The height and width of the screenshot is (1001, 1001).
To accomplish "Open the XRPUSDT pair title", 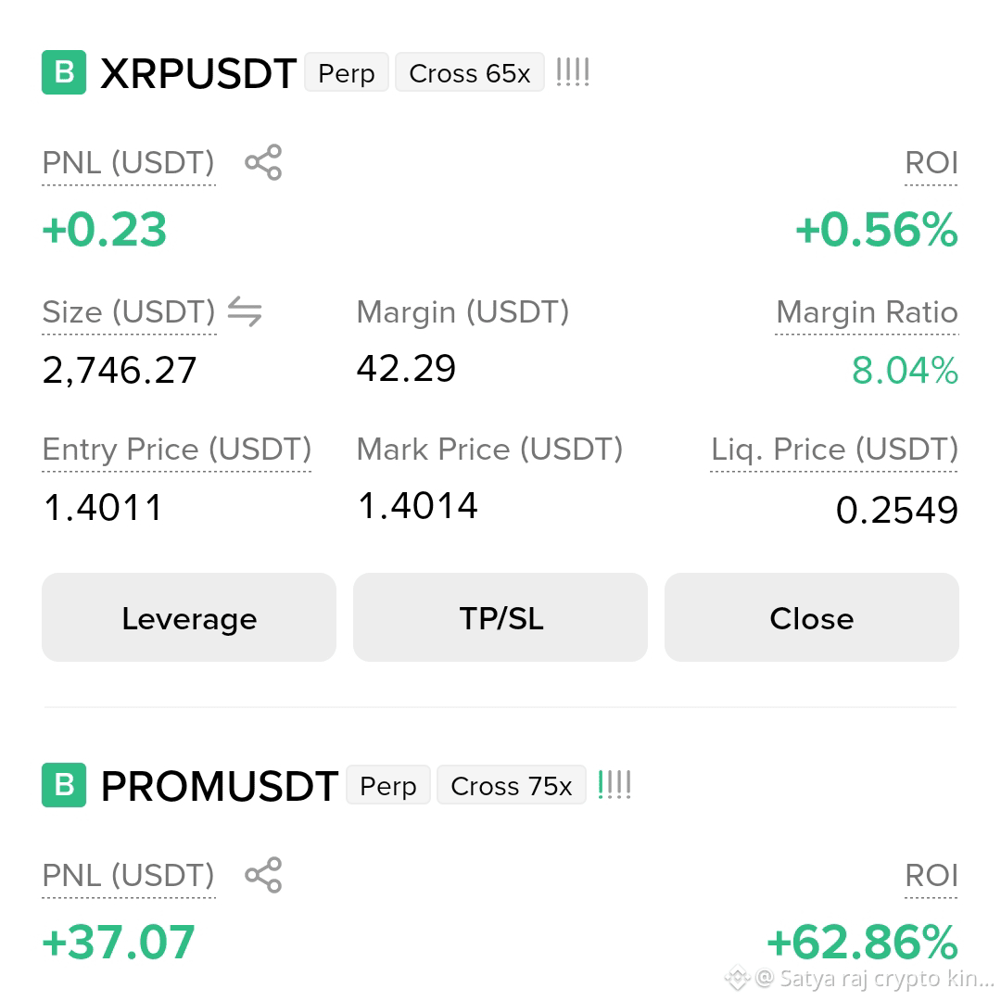I will pyautogui.click(x=198, y=73).
